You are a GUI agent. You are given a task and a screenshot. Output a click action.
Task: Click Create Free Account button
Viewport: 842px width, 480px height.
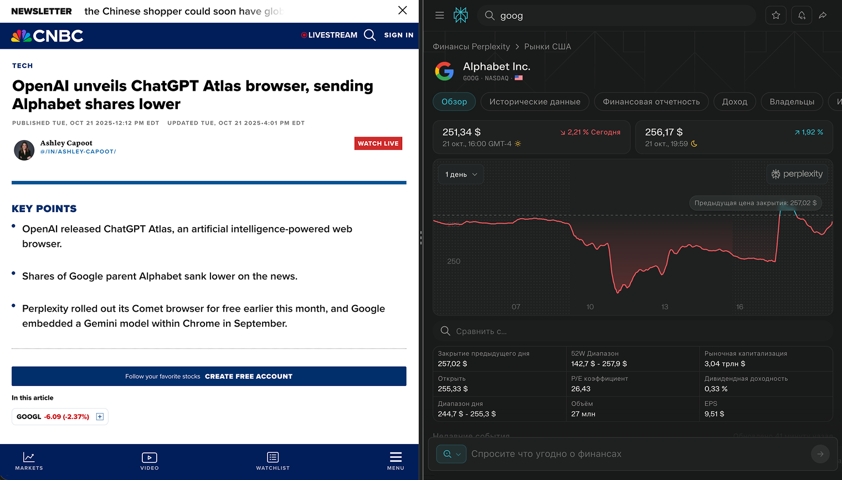249,376
